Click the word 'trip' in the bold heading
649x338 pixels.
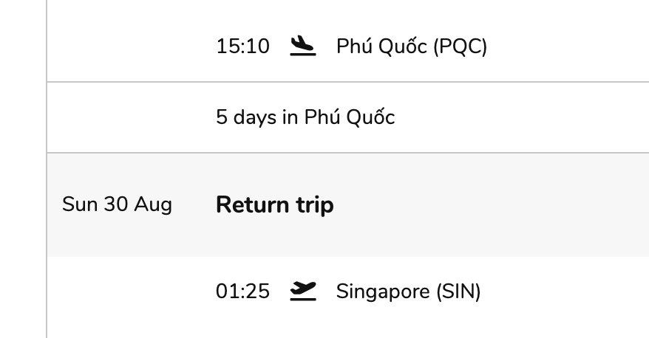point(315,205)
